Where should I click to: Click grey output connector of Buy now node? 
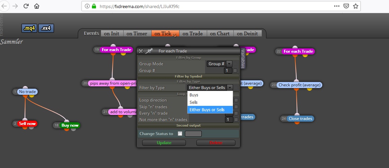point(73,129)
